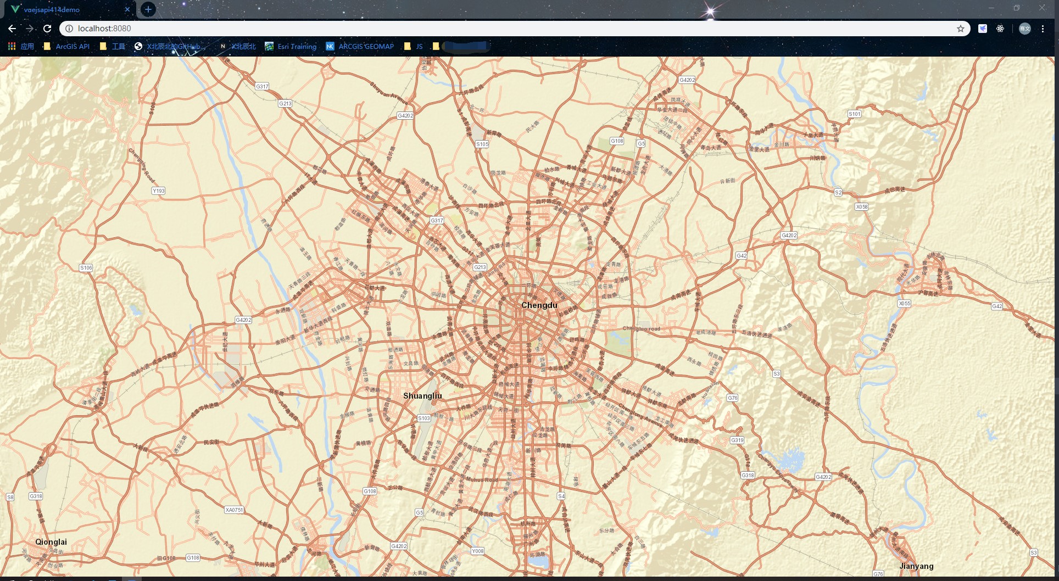Click the Chengdu city label on map
1059x581 pixels.
[x=539, y=305]
